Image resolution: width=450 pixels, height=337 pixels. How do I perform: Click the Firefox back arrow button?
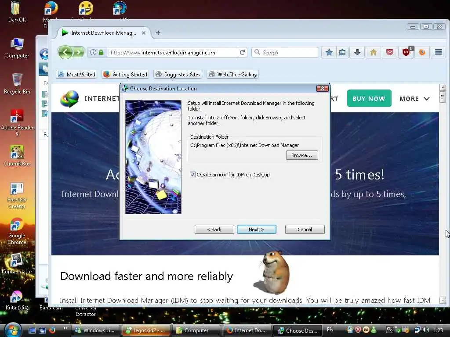65,53
